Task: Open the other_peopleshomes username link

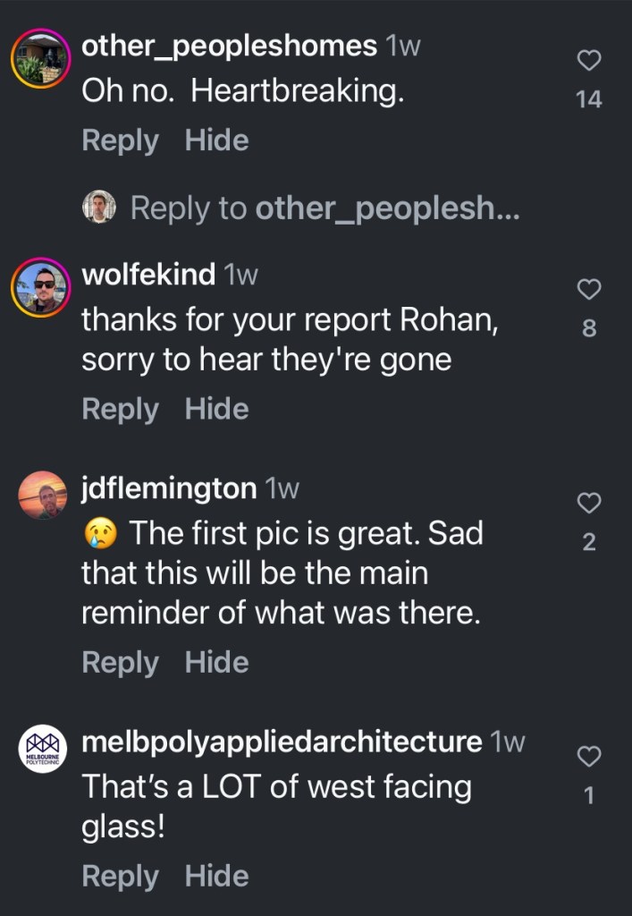Action: (229, 47)
